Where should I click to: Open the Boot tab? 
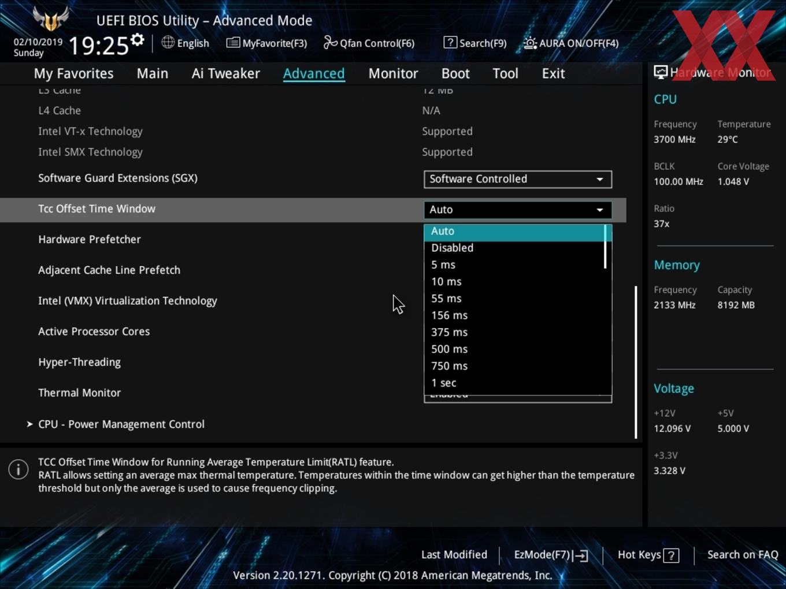pos(455,73)
